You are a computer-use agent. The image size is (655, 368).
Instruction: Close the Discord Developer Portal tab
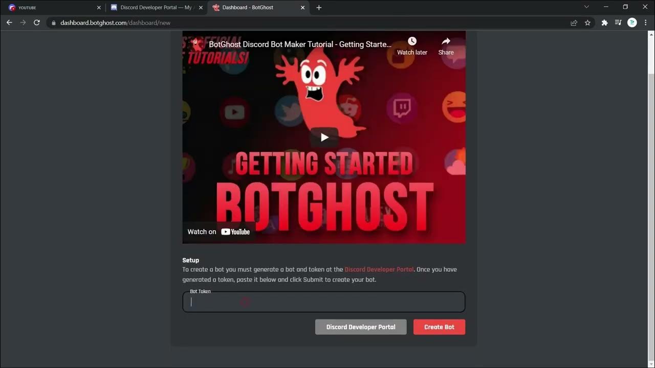pos(201,8)
